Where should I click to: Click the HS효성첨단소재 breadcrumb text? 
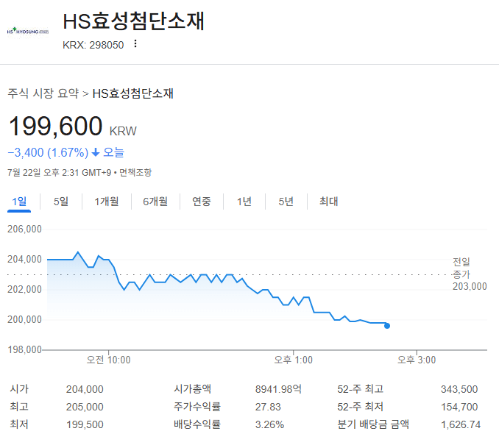pyautogui.click(x=133, y=93)
